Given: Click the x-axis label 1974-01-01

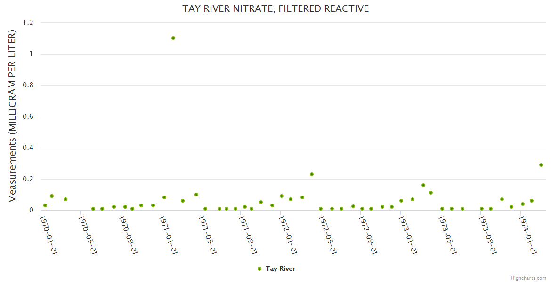Looking at the screenshot, I should (528, 235).
